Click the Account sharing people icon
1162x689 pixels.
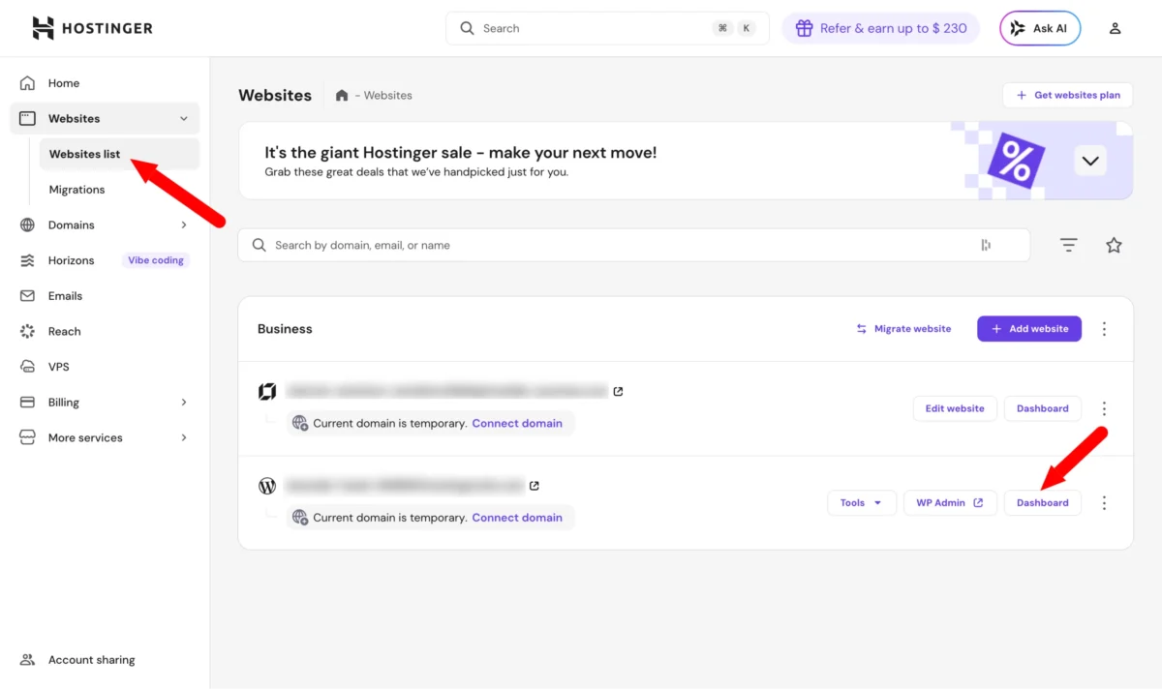coord(27,660)
